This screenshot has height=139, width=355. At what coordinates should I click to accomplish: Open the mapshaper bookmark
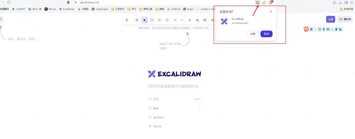(x=100, y=9)
